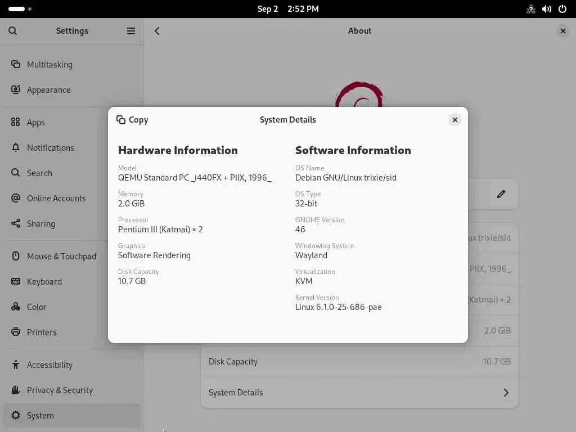
Task: Close the Settings window
Action: (x=562, y=31)
